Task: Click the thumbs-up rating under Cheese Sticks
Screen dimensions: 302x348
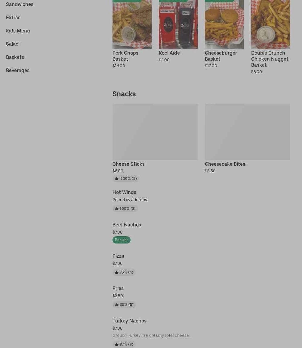Action: point(126,178)
